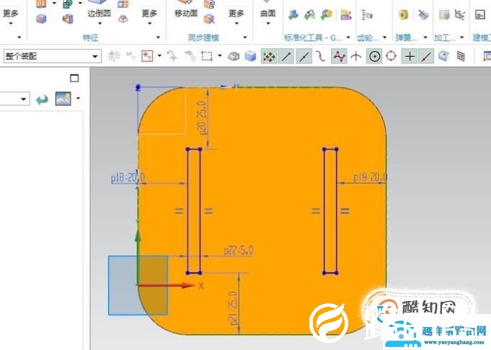Select the right sketch rectangle slot

[330, 211]
